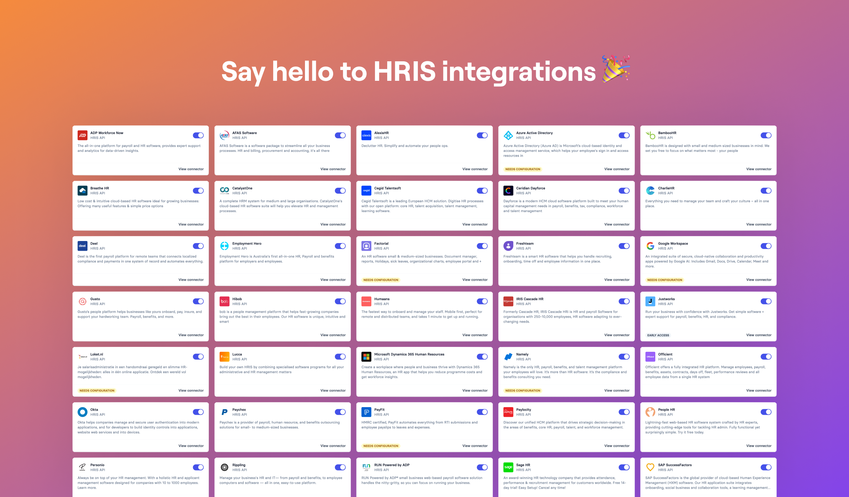The image size is (849, 497).
Task: Click the IRIS Cascade HR logo icon
Action: pos(508,301)
